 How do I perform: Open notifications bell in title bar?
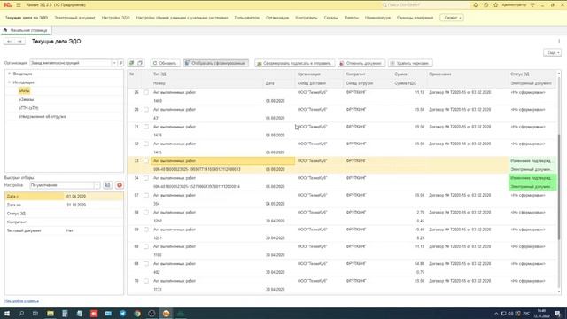[x=476, y=5]
